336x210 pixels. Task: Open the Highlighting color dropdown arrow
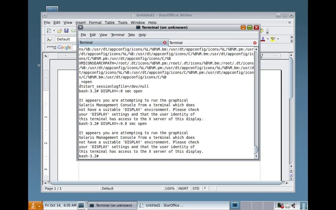pyautogui.click(x=278, y=39)
